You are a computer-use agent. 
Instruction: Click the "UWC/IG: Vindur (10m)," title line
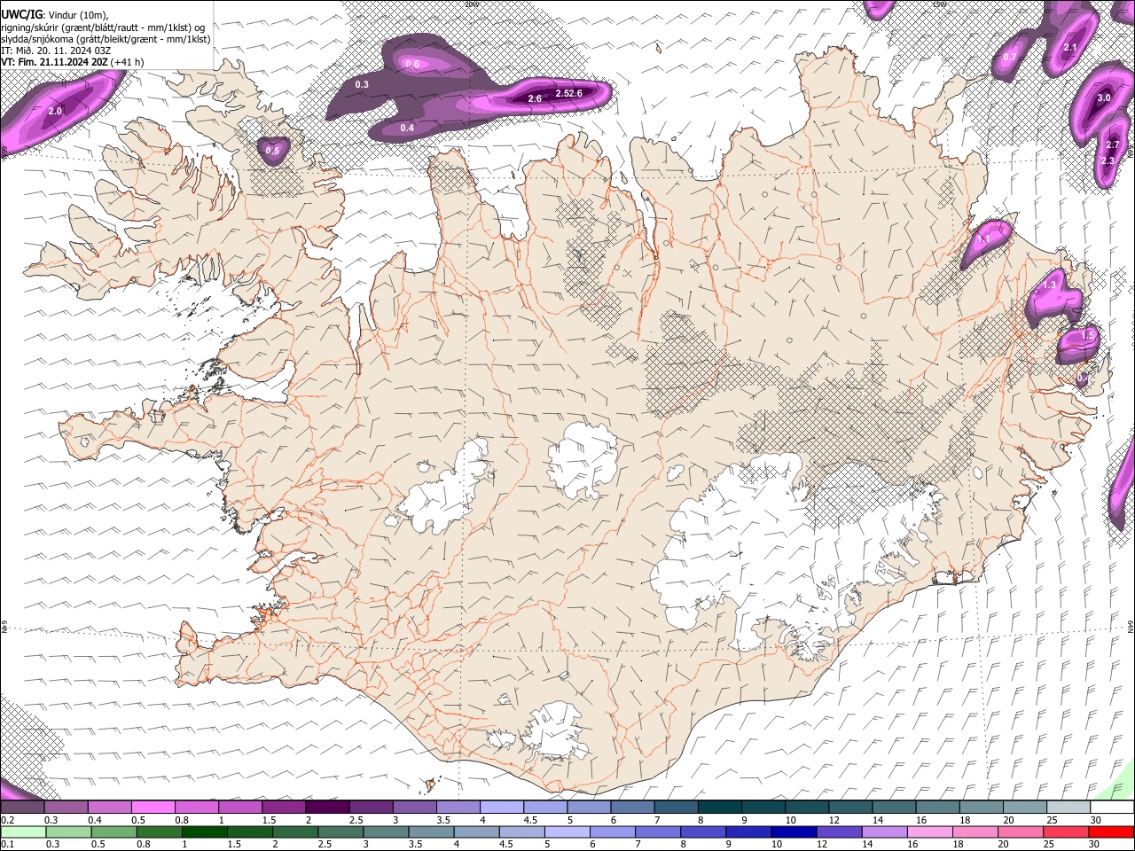coord(54,15)
